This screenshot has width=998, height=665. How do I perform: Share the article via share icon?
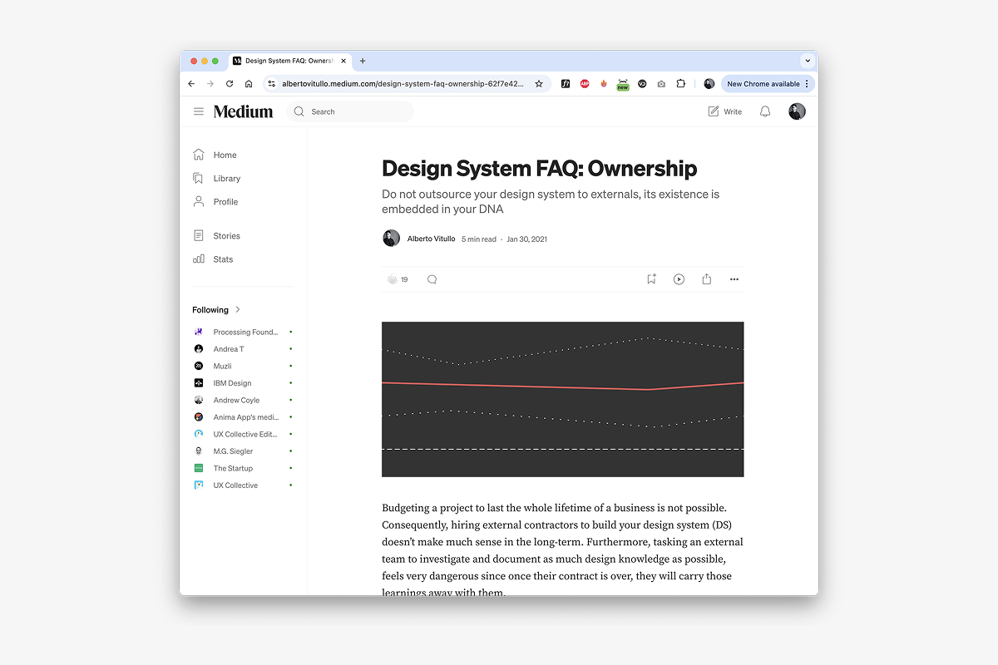click(706, 279)
